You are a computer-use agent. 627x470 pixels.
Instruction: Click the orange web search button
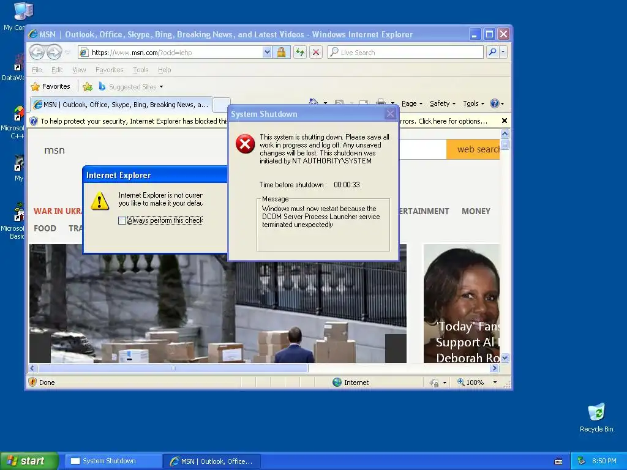point(473,149)
